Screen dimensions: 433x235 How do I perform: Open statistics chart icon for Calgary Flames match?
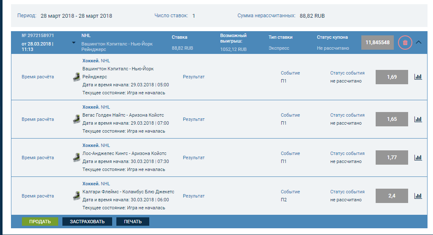coord(418,196)
